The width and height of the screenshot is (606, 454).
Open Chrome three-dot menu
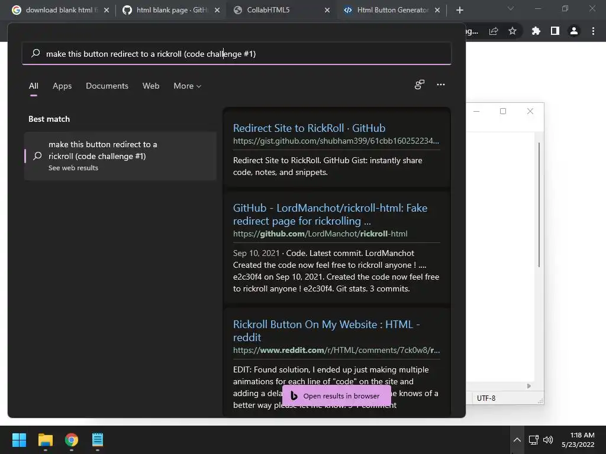[x=593, y=31]
